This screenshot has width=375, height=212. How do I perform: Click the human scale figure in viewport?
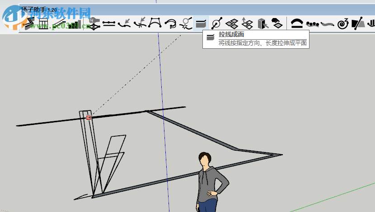pyautogui.click(x=212, y=182)
